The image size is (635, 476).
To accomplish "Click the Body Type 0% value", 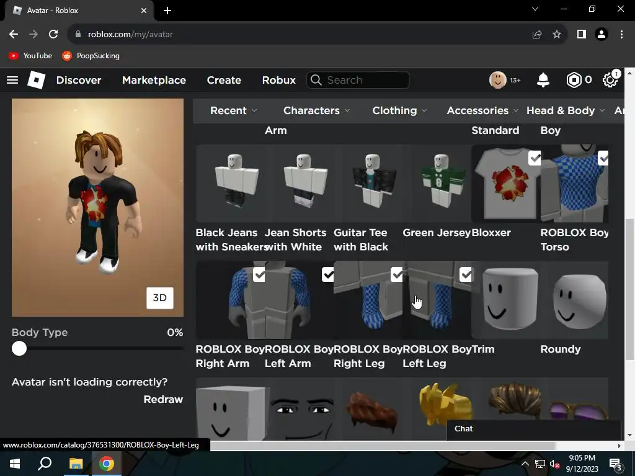I will [175, 332].
